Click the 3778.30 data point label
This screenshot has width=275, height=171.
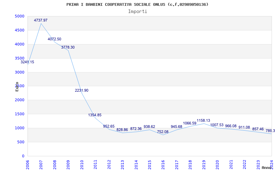click(x=68, y=47)
